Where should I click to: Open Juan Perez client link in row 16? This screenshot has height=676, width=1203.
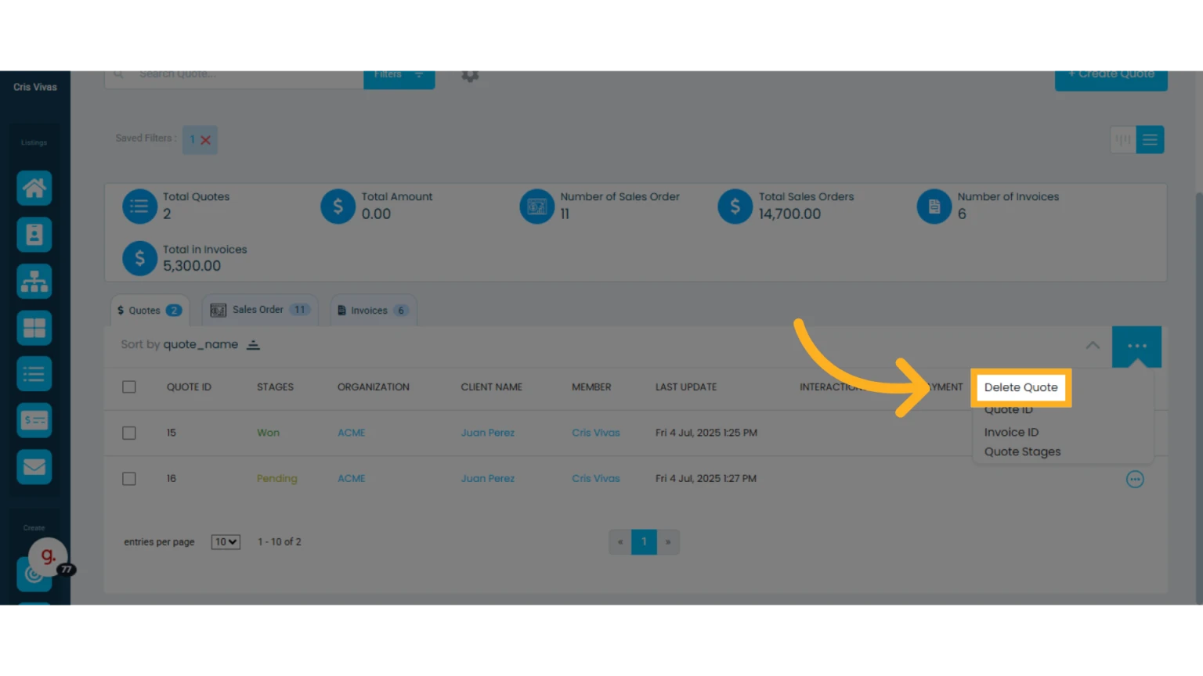click(488, 479)
